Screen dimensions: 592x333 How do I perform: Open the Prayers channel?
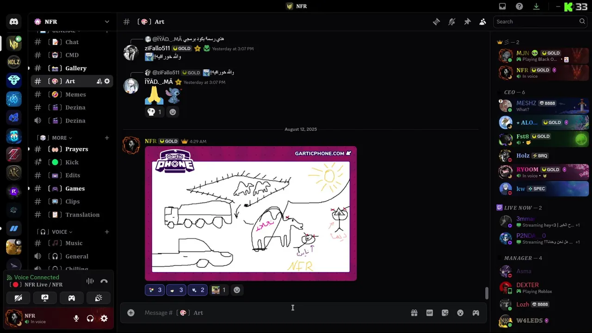point(72,149)
